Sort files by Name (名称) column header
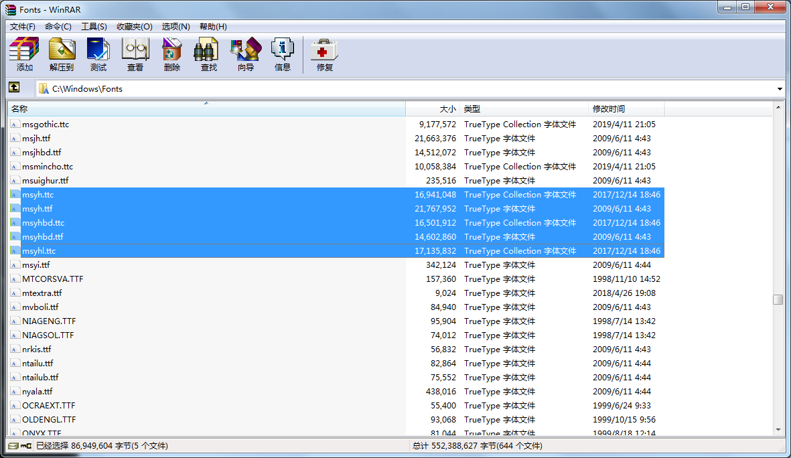This screenshot has width=791, height=458. point(201,108)
